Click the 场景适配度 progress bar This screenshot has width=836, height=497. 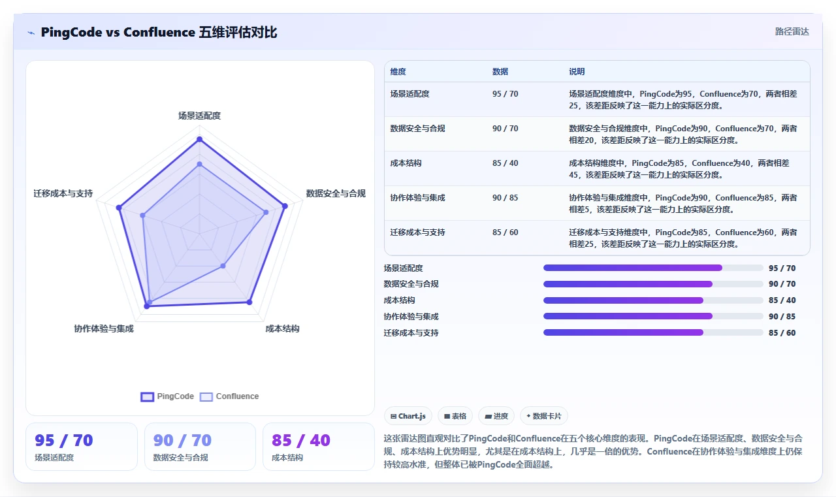pyautogui.click(x=653, y=268)
